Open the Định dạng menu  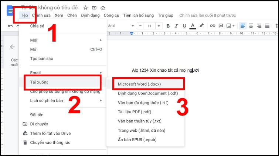(x=90, y=15)
